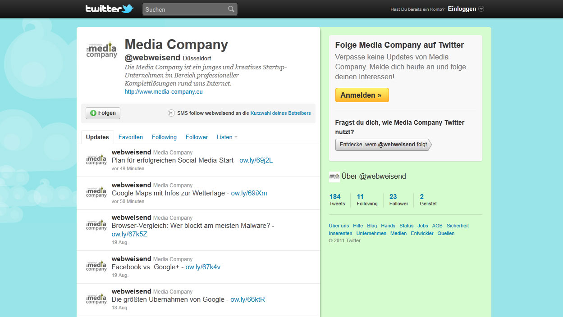Viewport: 563px width, 317px height.
Task: Click avatar beside Facebook vs. Google+ tweet
Action: [x=96, y=266]
